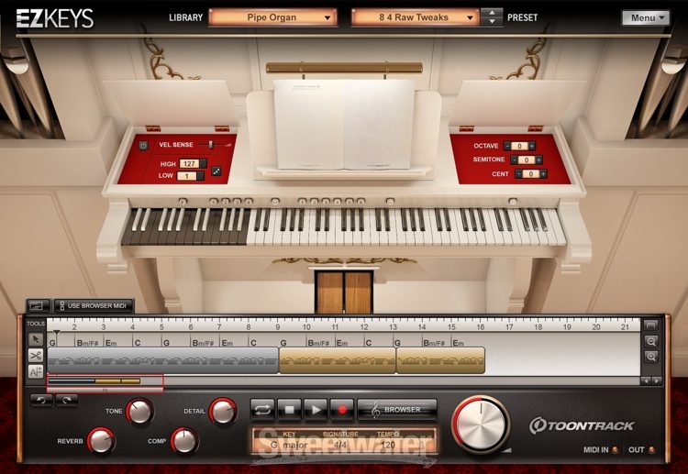The height and width of the screenshot is (474, 688).
Task: Click the playhead marker at bar 1
Action: tap(56, 333)
